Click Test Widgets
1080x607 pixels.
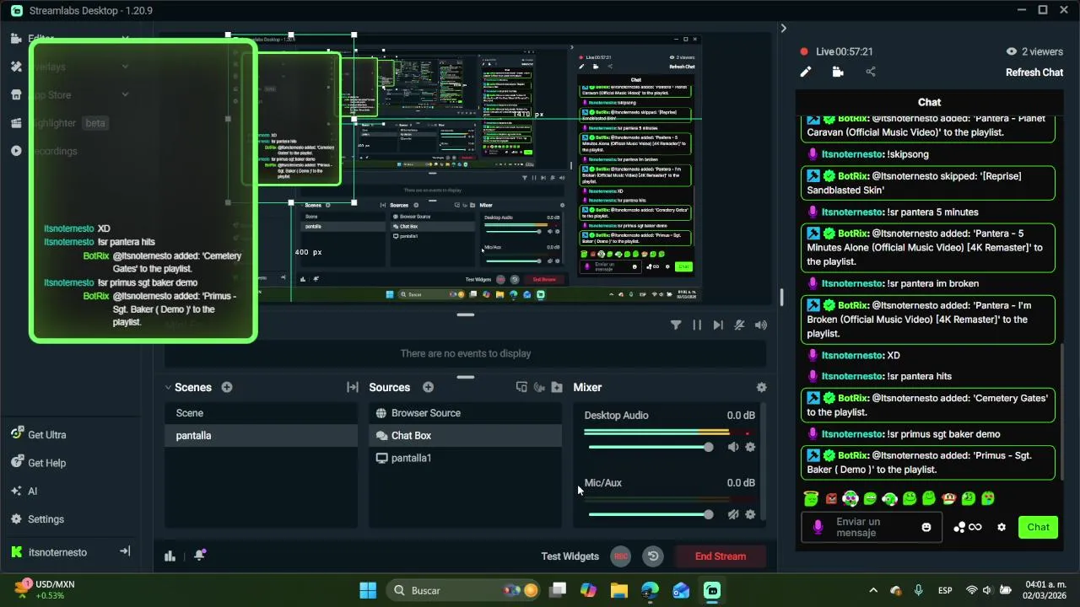point(570,556)
